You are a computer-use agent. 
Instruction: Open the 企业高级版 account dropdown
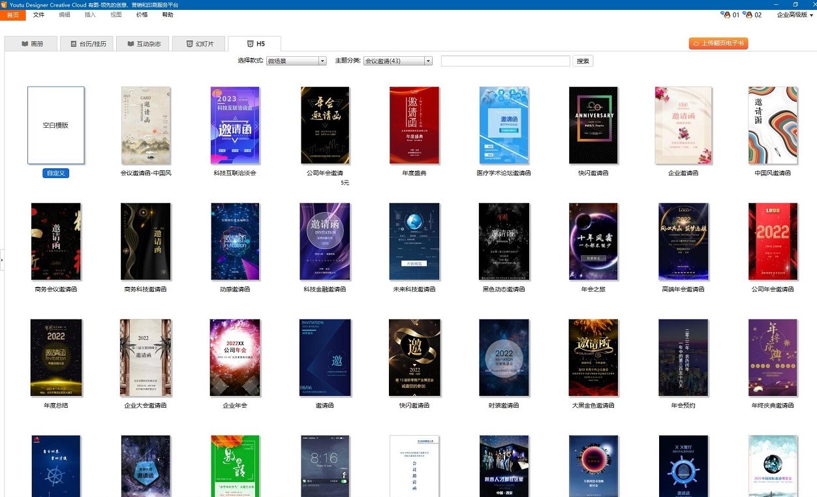click(x=795, y=14)
